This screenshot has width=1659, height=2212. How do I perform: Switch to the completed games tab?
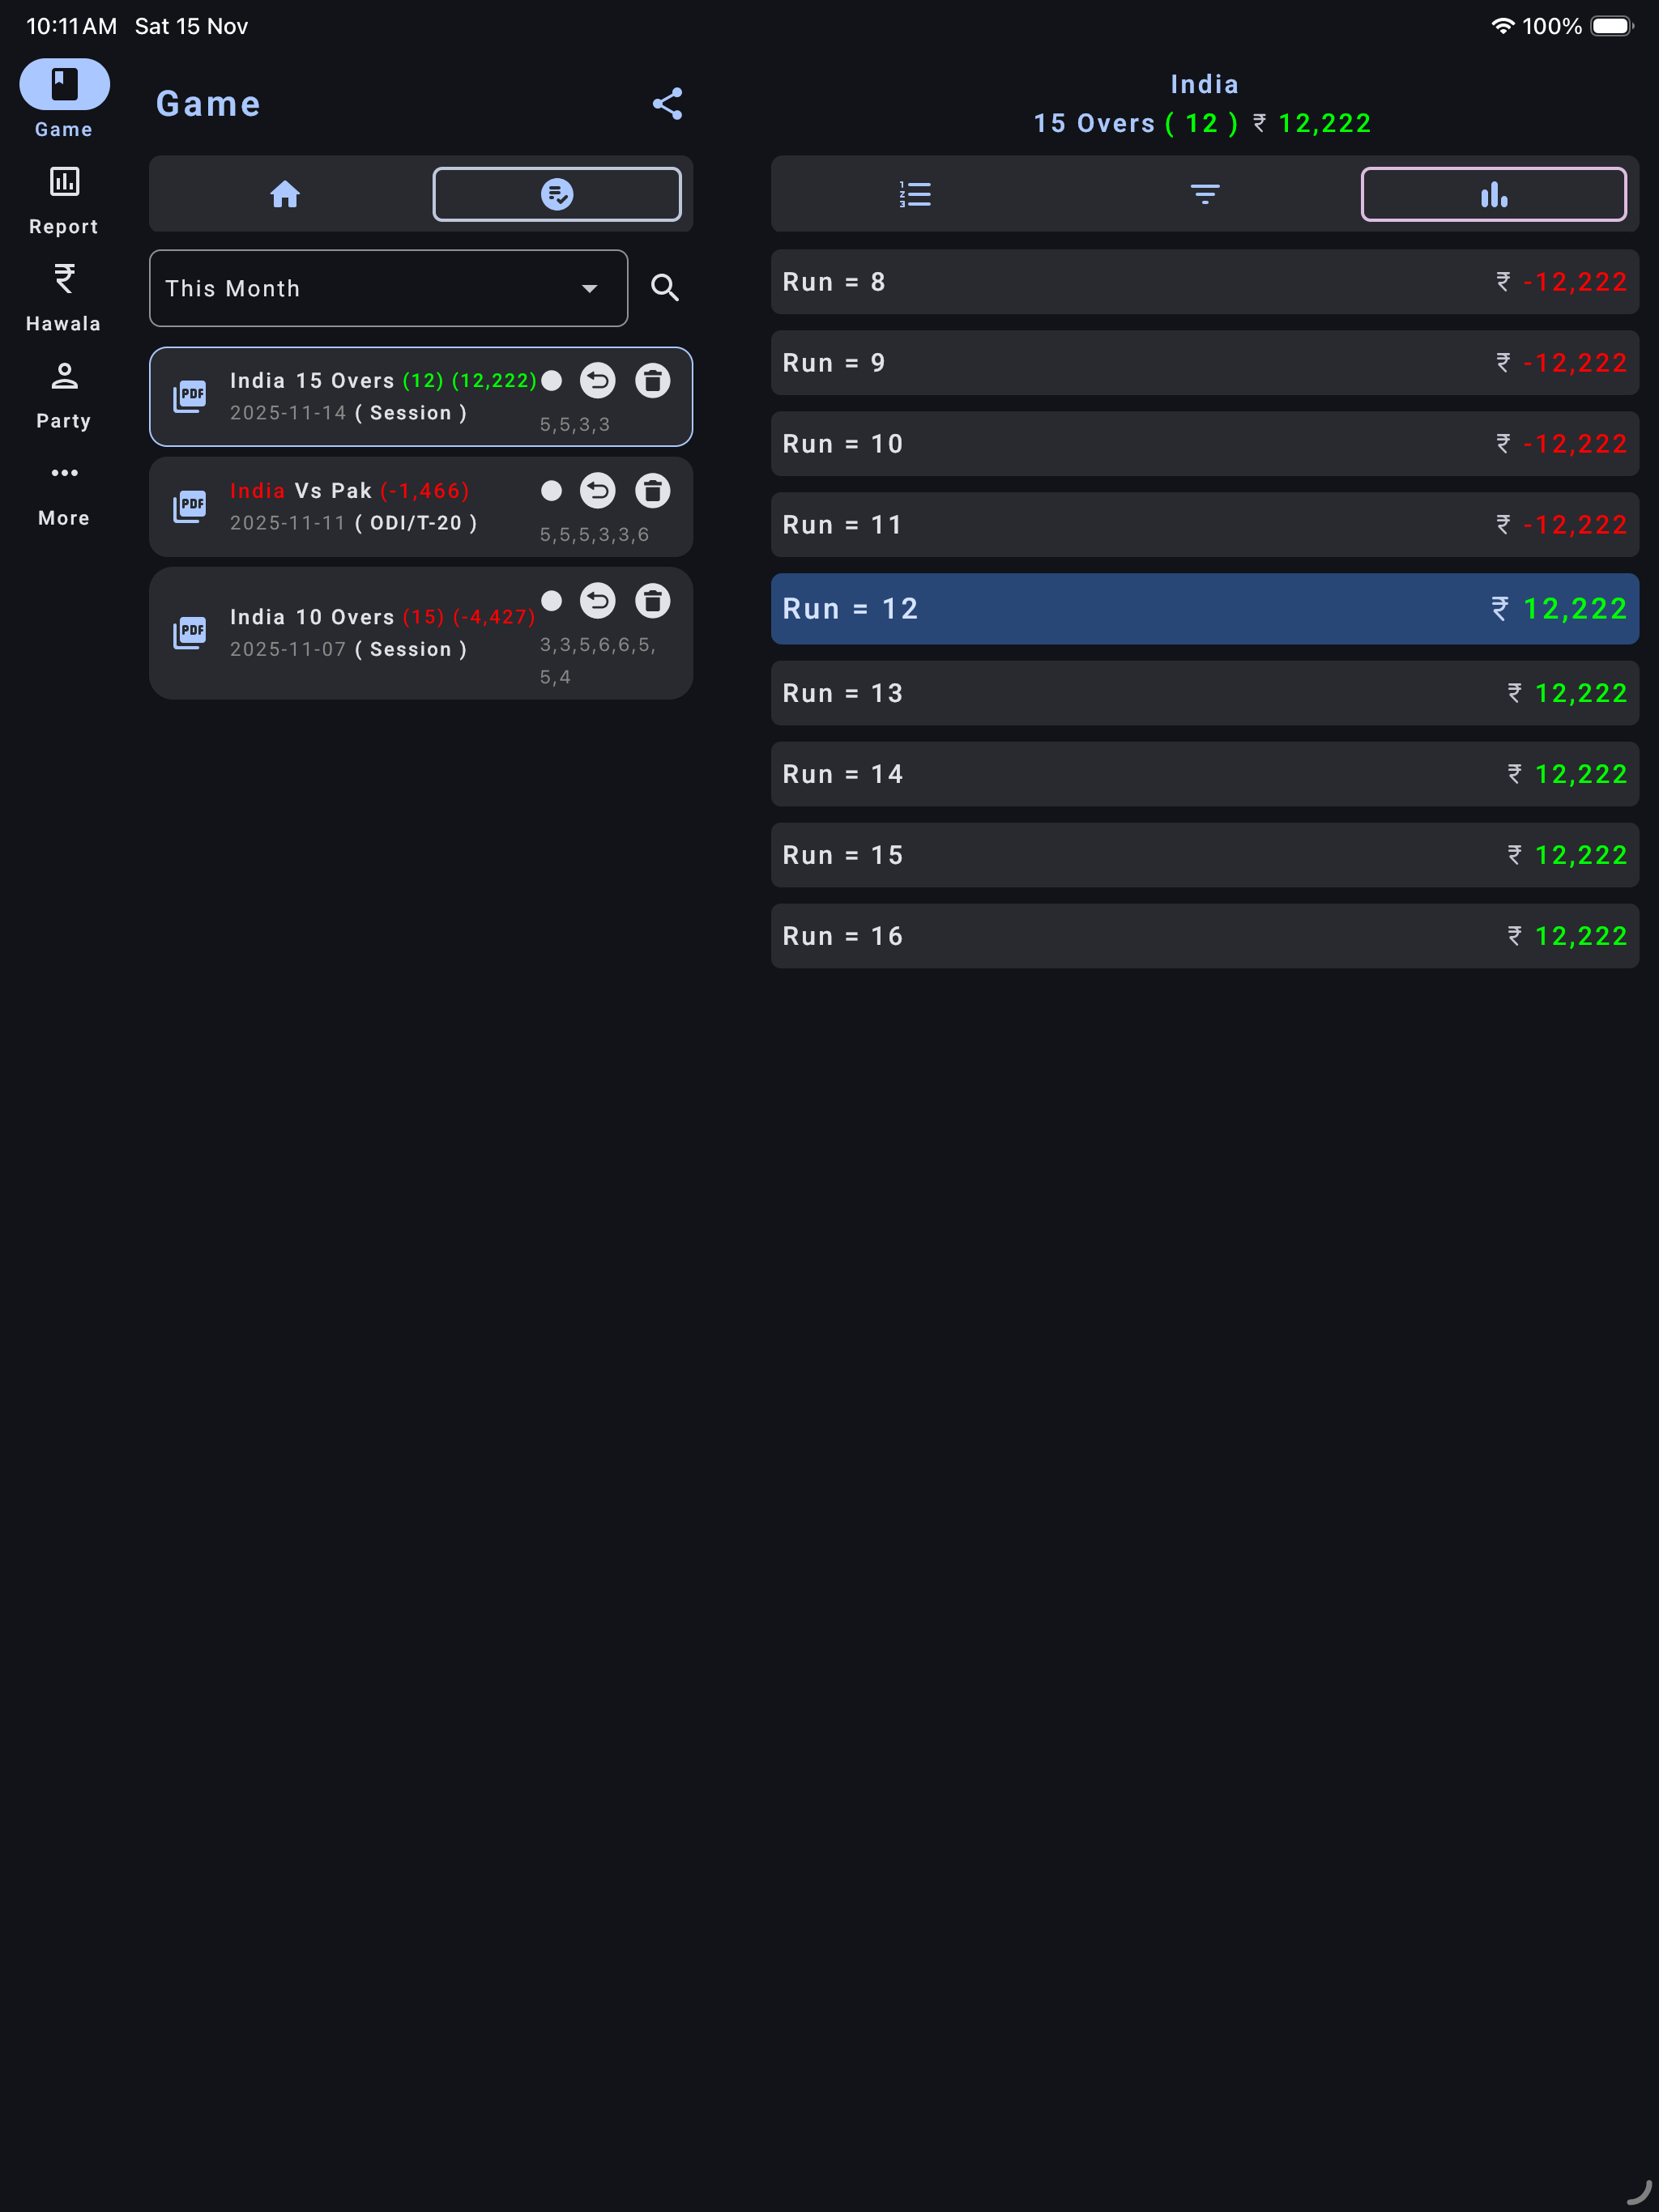coord(557,194)
